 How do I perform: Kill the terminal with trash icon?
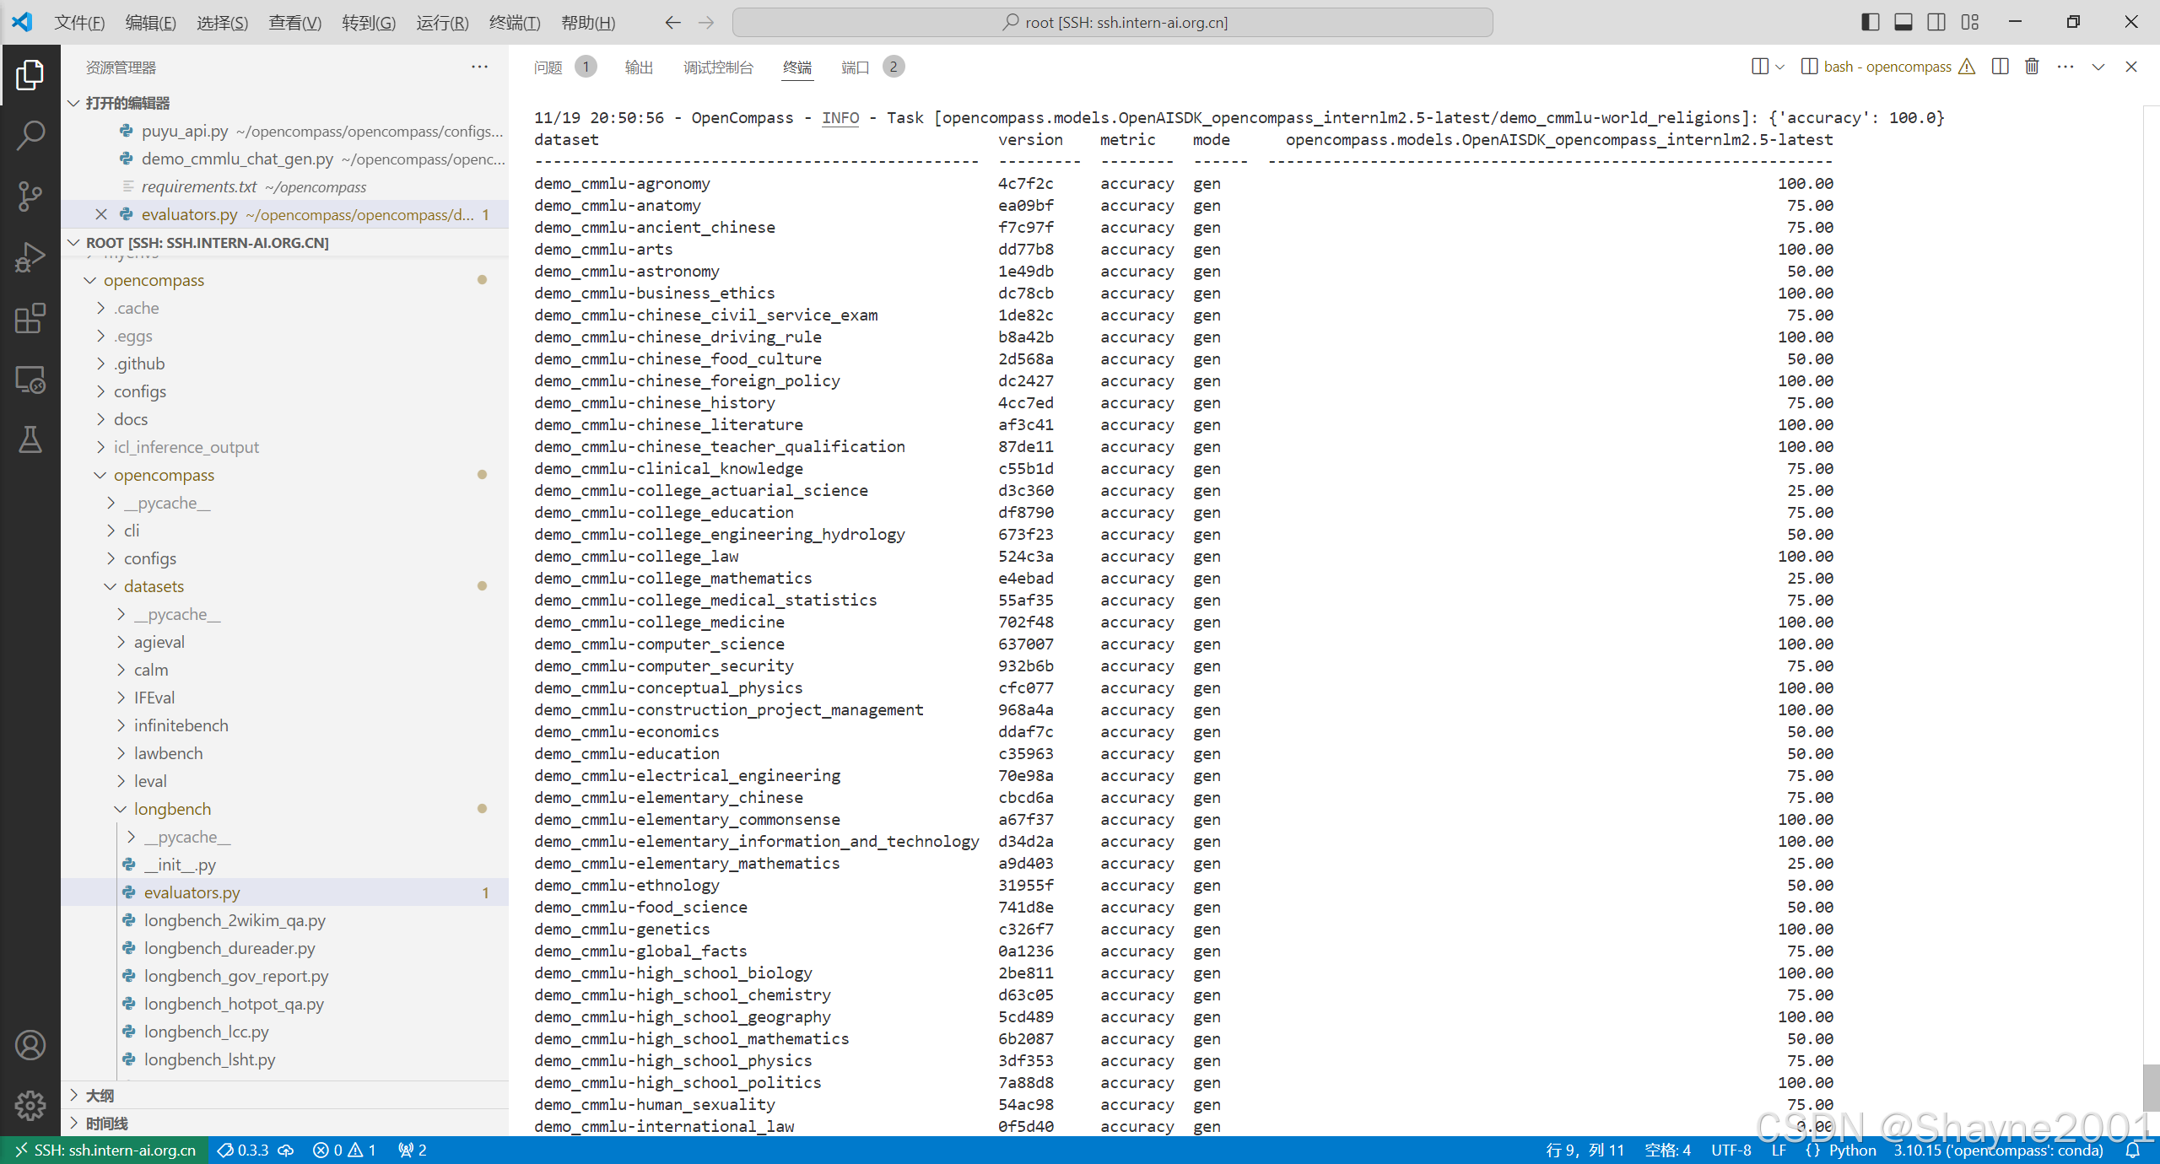(x=2032, y=67)
